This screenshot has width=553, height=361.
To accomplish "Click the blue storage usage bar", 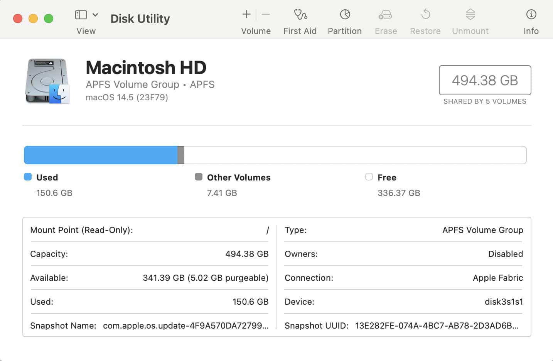I will (x=100, y=155).
